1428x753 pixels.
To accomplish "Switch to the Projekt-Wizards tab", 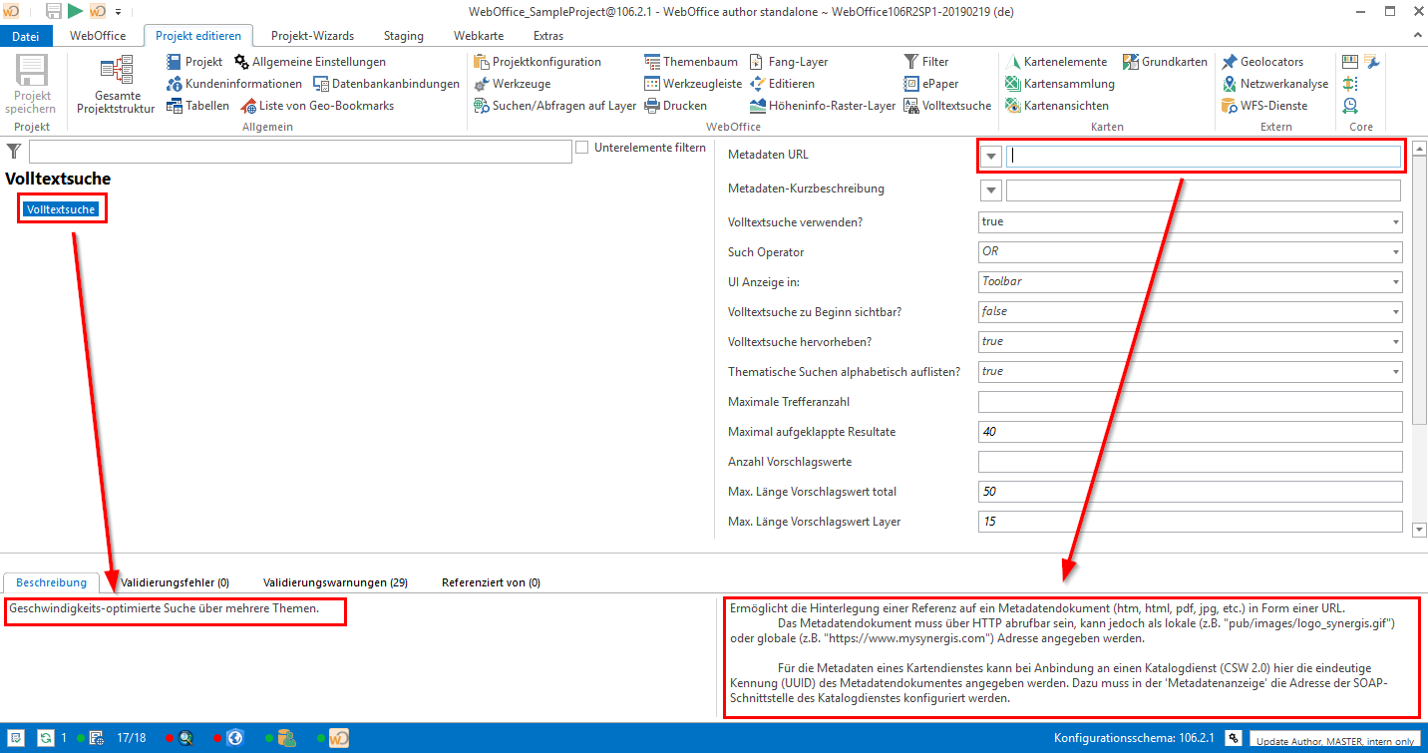I will [x=313, y=35].
